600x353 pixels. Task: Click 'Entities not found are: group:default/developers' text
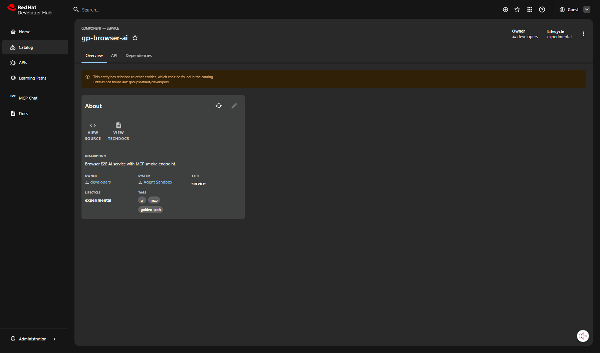[131, 82]
